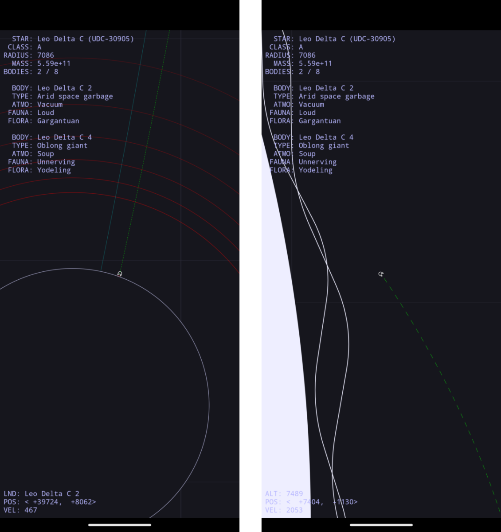This screenshot has height=532, width=501.
Task: Select TYPE: Oblong giant in right screenshot
Action: (x=311, y=145)
